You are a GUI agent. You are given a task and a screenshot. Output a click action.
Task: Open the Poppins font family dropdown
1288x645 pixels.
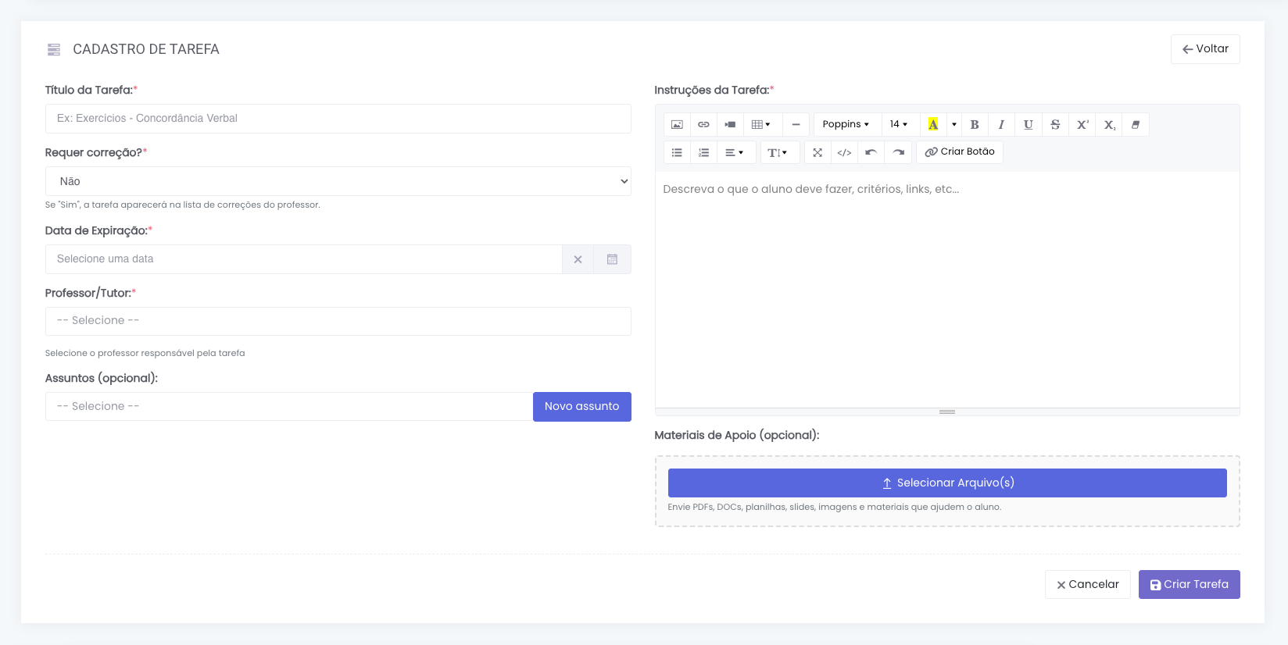point(846,125)
